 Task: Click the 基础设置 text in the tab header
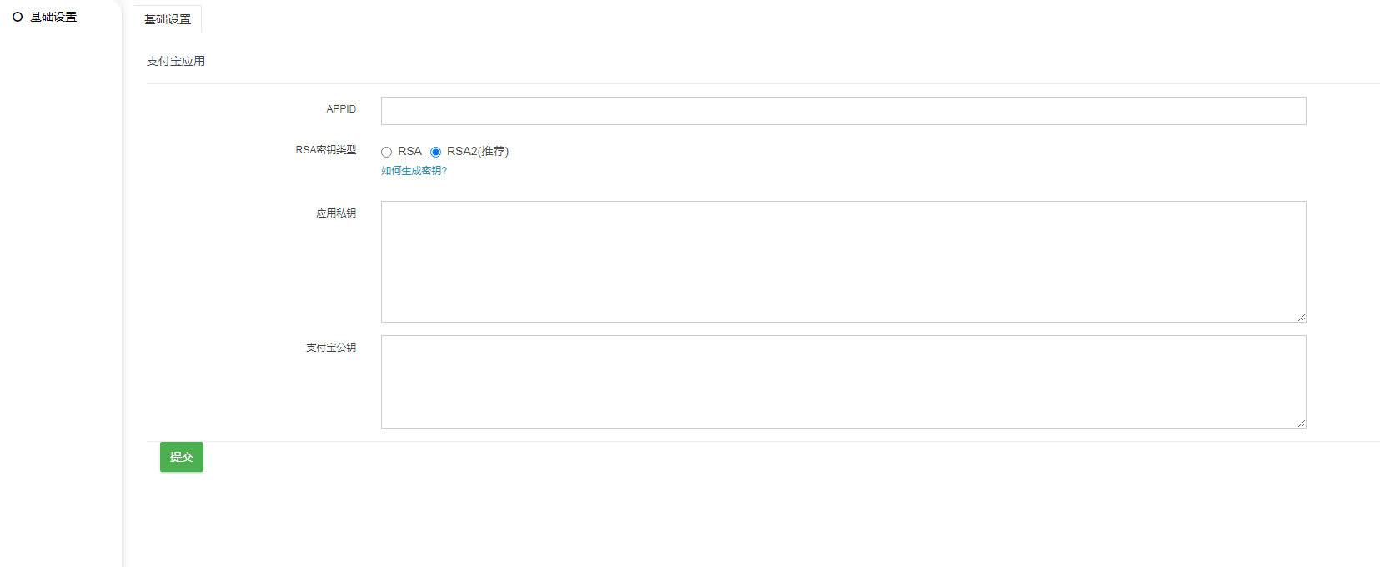tap(168, 19)
